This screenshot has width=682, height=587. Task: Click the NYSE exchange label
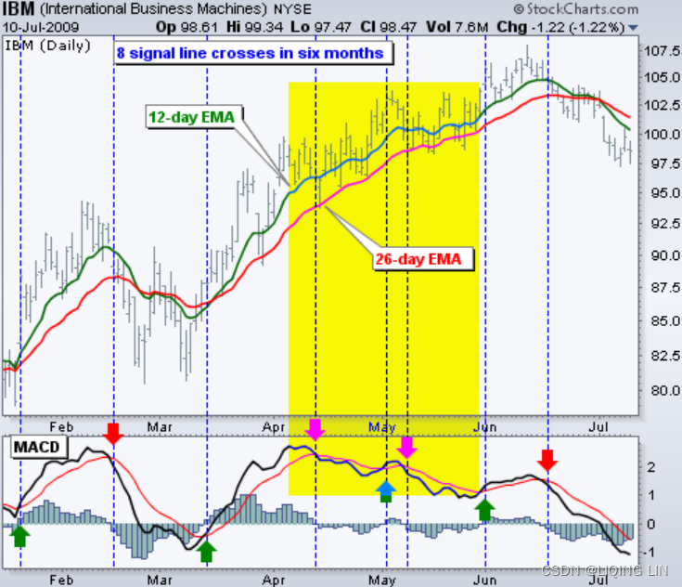[x=292, y=9]
